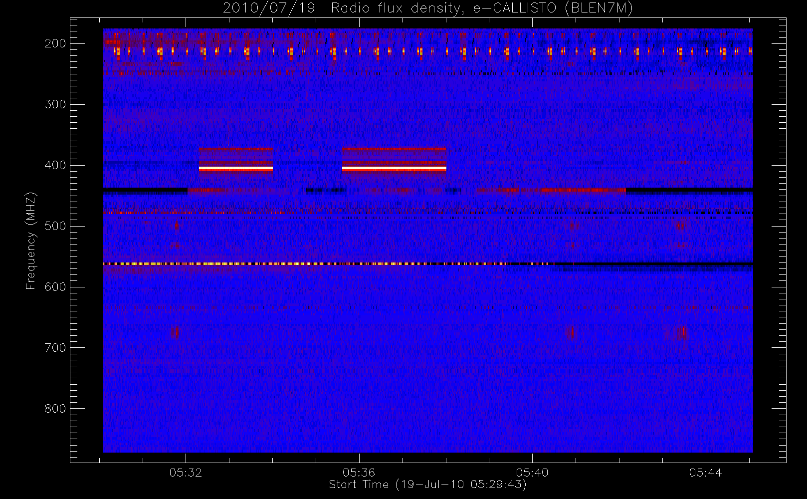Click the 05:32 time tick label
Screen dimensions: 807x499
(x=186, y=473)
